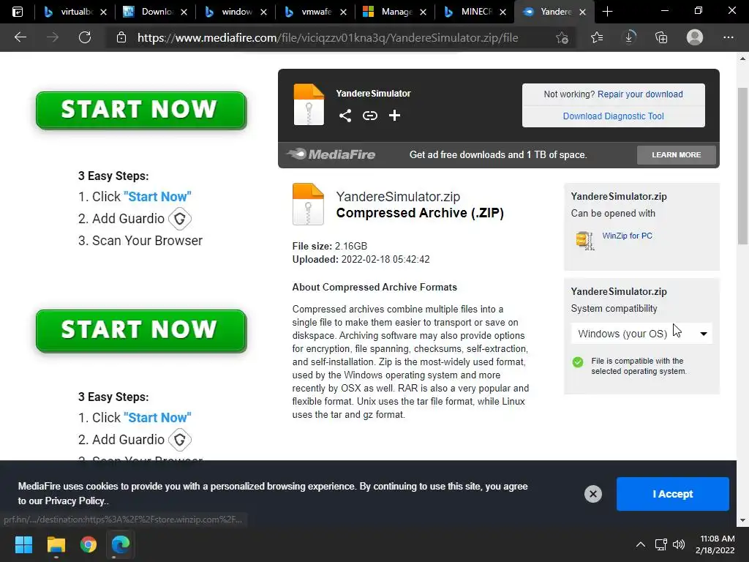Open the Windows Start menu

(23, 544)
